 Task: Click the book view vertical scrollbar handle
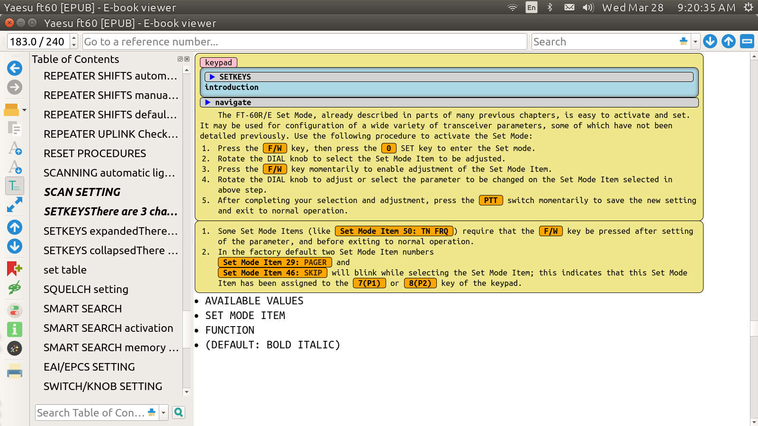[x=754, y=328]
